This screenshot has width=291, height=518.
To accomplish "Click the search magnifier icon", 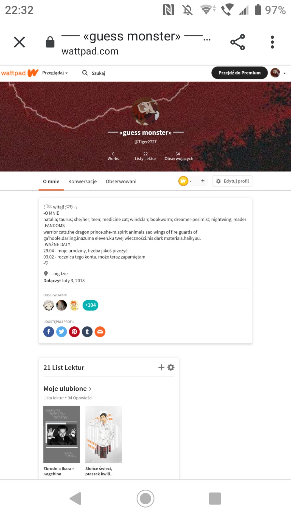I will 85,73.
